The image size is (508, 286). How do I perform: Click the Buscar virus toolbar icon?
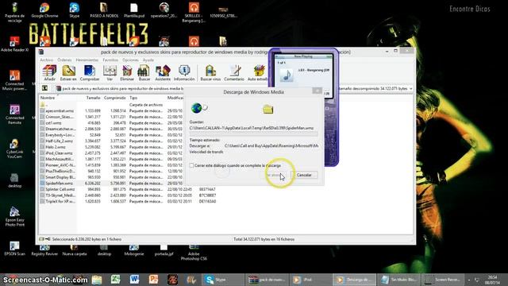point(210,73)
